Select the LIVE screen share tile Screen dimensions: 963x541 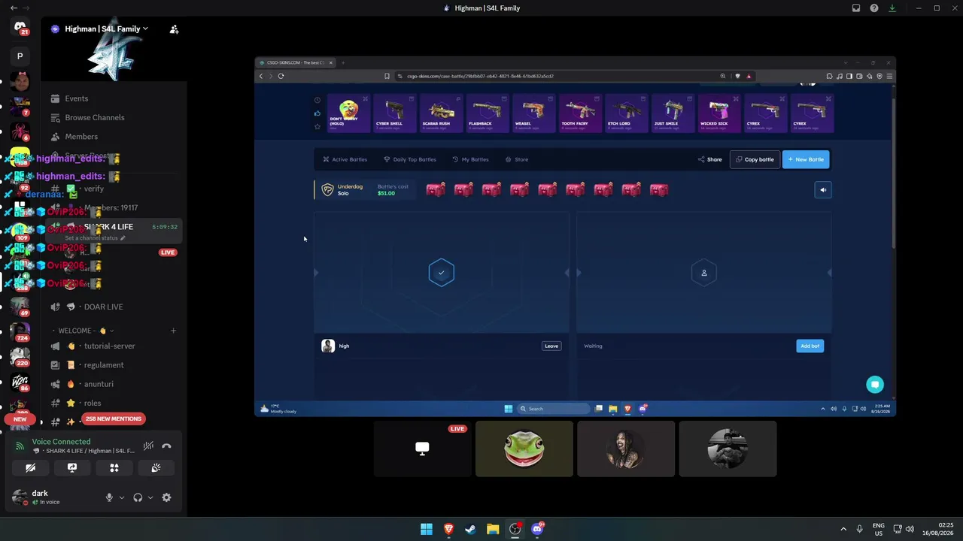423,449
